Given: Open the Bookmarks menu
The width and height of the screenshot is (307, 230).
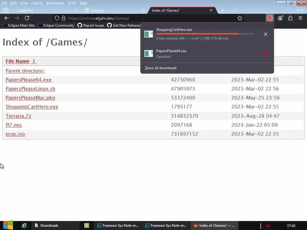Looking at the screenshot, I should coord(55,3).
